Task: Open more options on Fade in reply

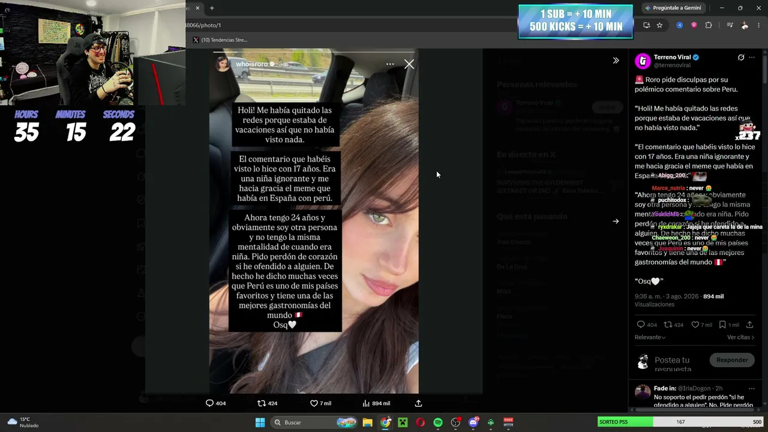Action: click(x=752, y=389)
